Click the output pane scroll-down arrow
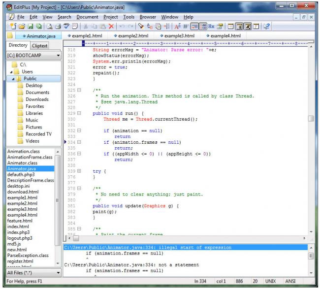This screenshot has width=320, height=289. [311, 273]
